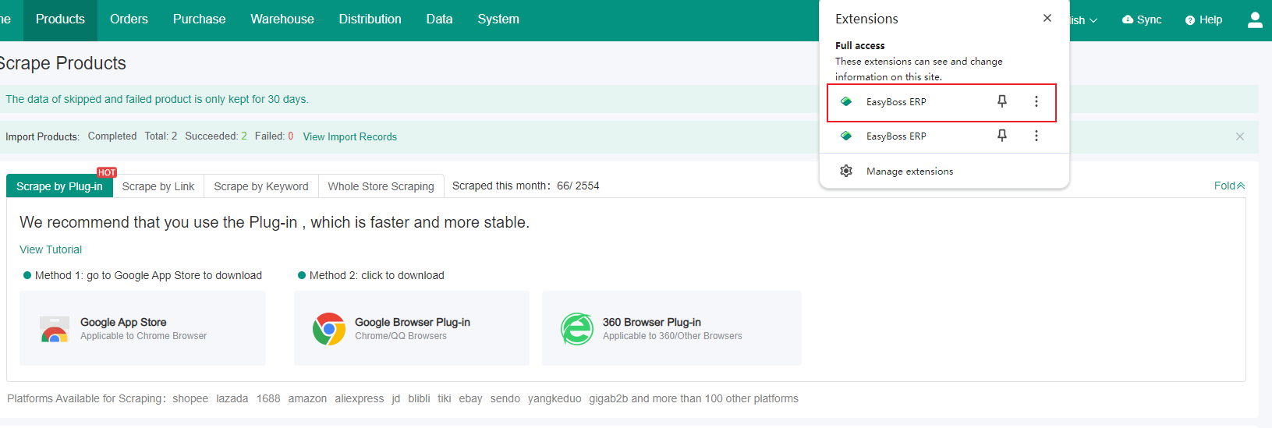Click the first EasyBoss ERP extension icon
Viewport: 1272px width, 428px height.
pos(846,101)
